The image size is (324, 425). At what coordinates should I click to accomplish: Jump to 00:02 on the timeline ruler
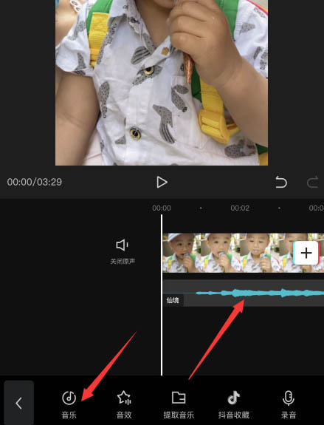[240, 208]
